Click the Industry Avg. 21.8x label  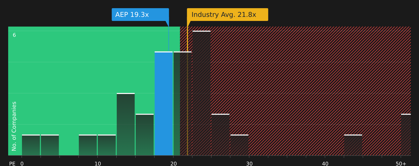coord(227,15)
